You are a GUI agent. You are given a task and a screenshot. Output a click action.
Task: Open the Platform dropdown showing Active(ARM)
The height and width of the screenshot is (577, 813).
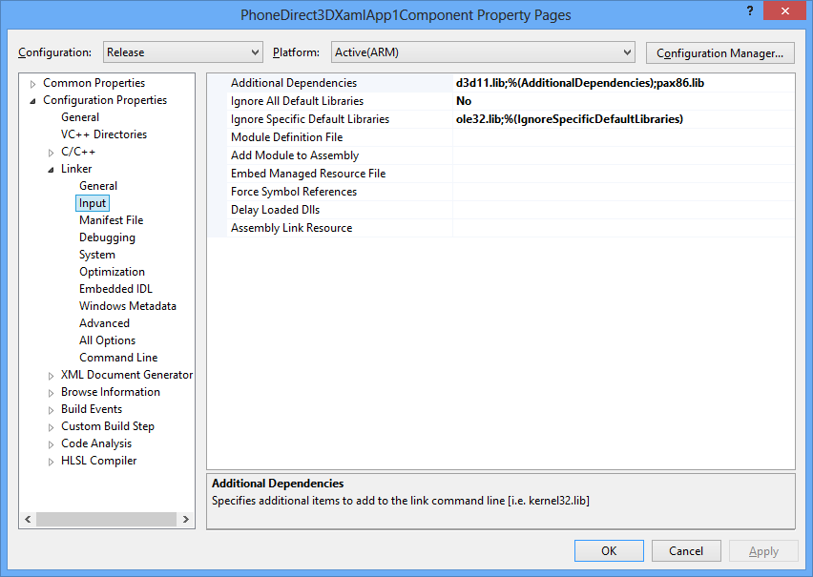coord(482,52)
